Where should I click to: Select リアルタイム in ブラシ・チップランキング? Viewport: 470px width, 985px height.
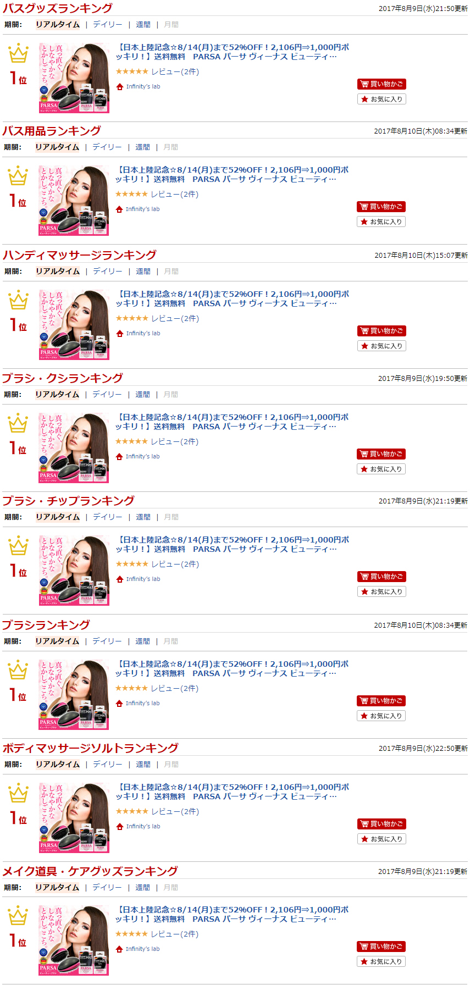[58, 517]
